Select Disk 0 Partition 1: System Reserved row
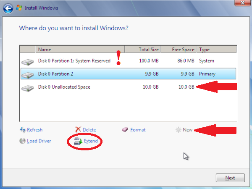This screenshot has height=189, width=252. (x=128, y=61)
